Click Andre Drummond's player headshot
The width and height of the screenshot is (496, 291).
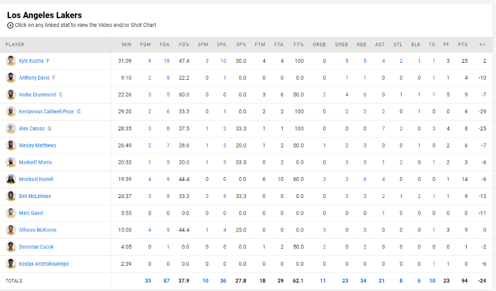11,95
